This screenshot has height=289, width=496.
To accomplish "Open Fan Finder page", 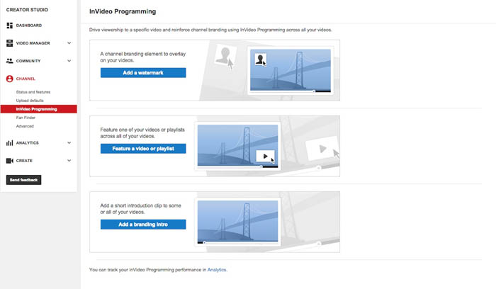I will 26,118.
